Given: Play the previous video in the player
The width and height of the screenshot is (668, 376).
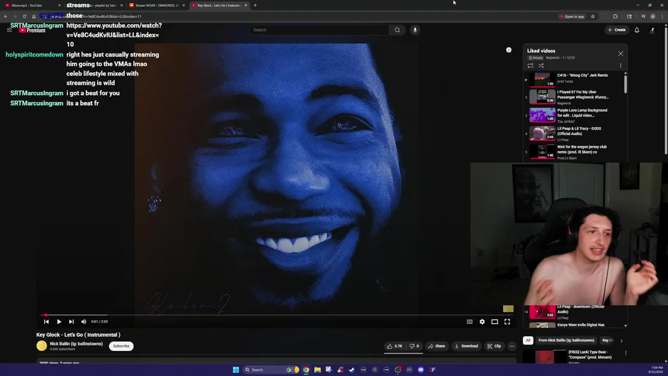Looking at the screenshot, I should point(46,322).
